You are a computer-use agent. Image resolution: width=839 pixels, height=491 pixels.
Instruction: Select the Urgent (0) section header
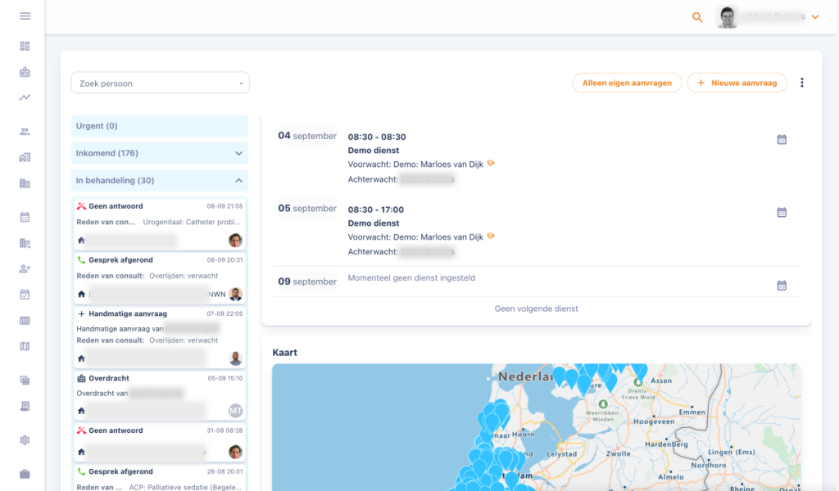pos(159,126)
